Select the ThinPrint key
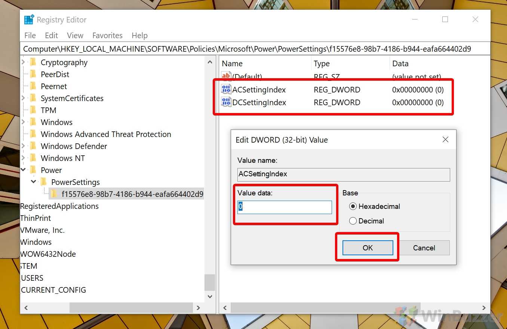 [x=36, y=218]
